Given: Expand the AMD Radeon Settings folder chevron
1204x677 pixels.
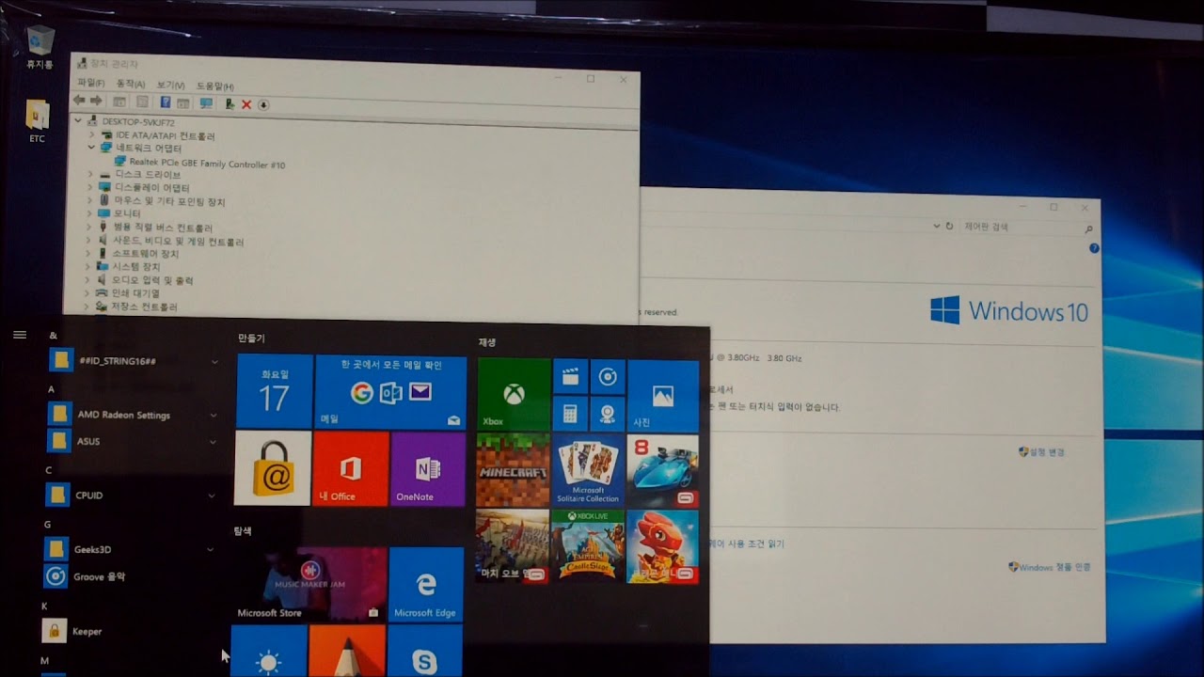Looking at the screenshot, I should pos(214,415).
